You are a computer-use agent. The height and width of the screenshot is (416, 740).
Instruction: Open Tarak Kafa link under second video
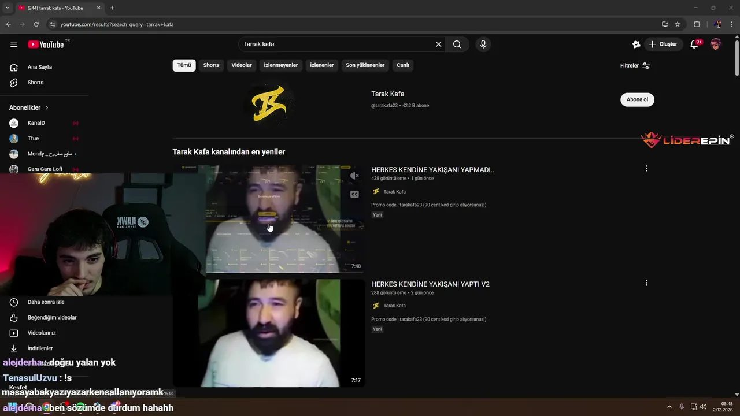(x=394, y=306)
